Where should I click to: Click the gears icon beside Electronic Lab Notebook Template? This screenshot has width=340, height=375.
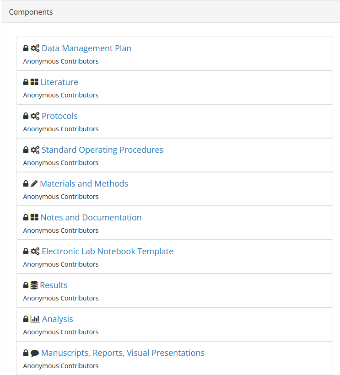[x=35, y=252]
